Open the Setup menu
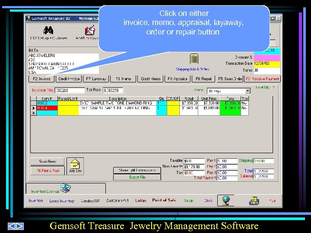Screen dimensions: 311x233 188,201
